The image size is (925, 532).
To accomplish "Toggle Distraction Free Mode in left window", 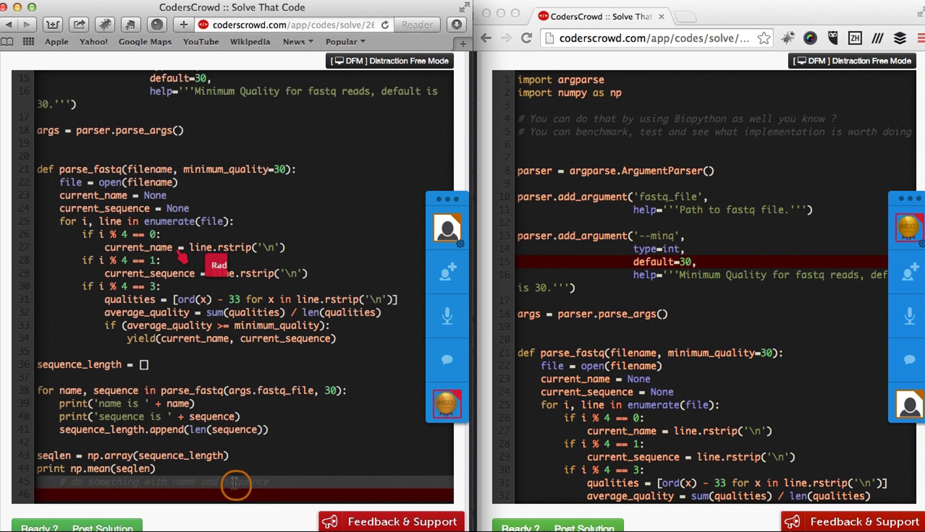I will 389,61.
